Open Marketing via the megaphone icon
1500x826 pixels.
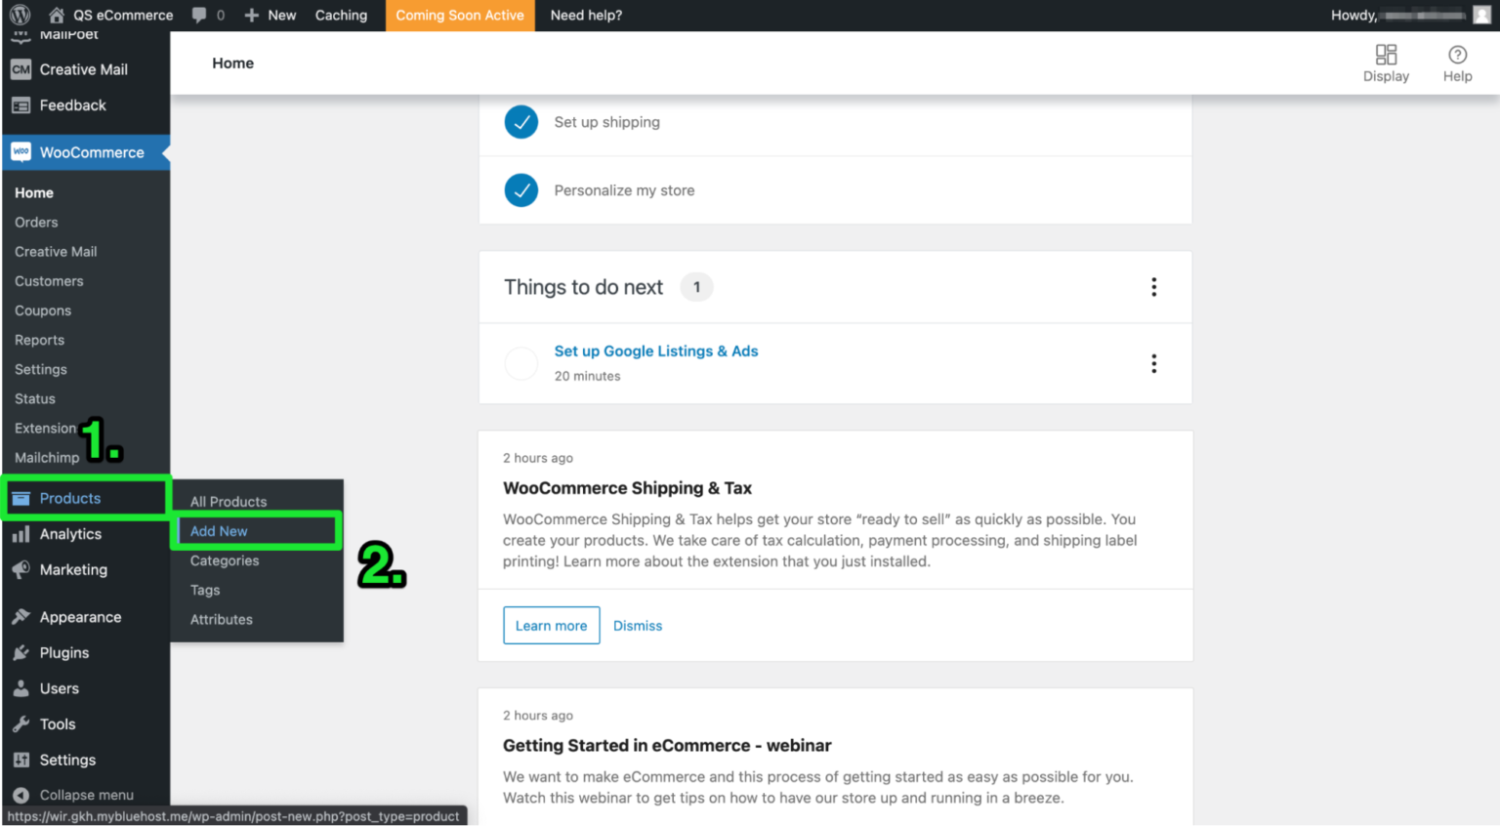pos(20,569)
